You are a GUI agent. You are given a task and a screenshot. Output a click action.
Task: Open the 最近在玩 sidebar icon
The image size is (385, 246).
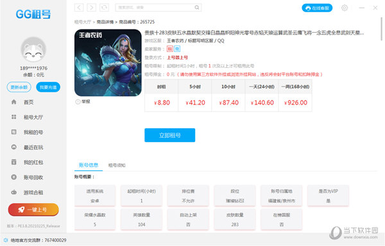point(13,147)
